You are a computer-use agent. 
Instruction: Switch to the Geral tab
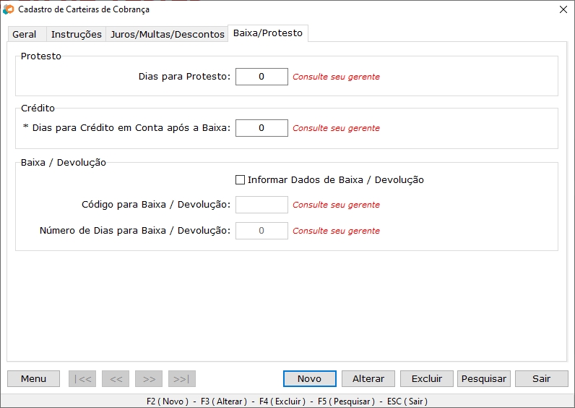click(25, 35)
